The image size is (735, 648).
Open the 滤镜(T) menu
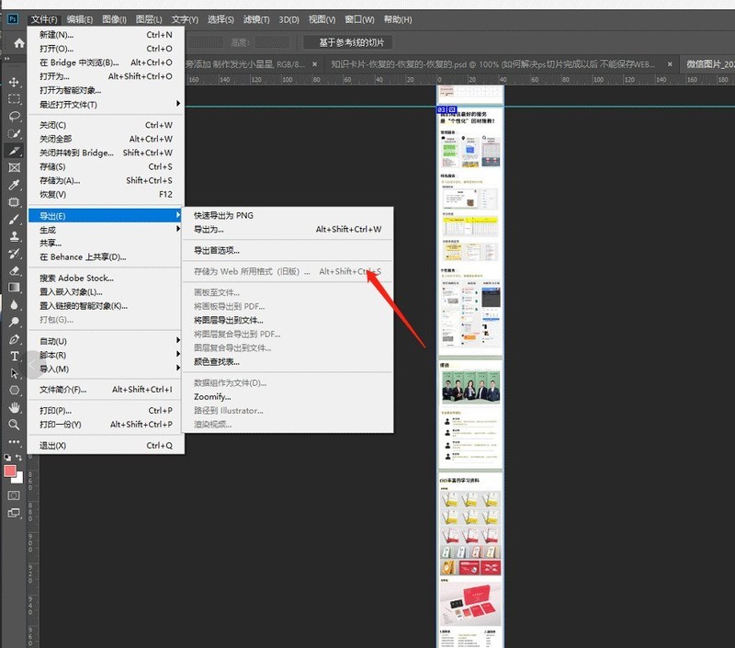[256, 19]
